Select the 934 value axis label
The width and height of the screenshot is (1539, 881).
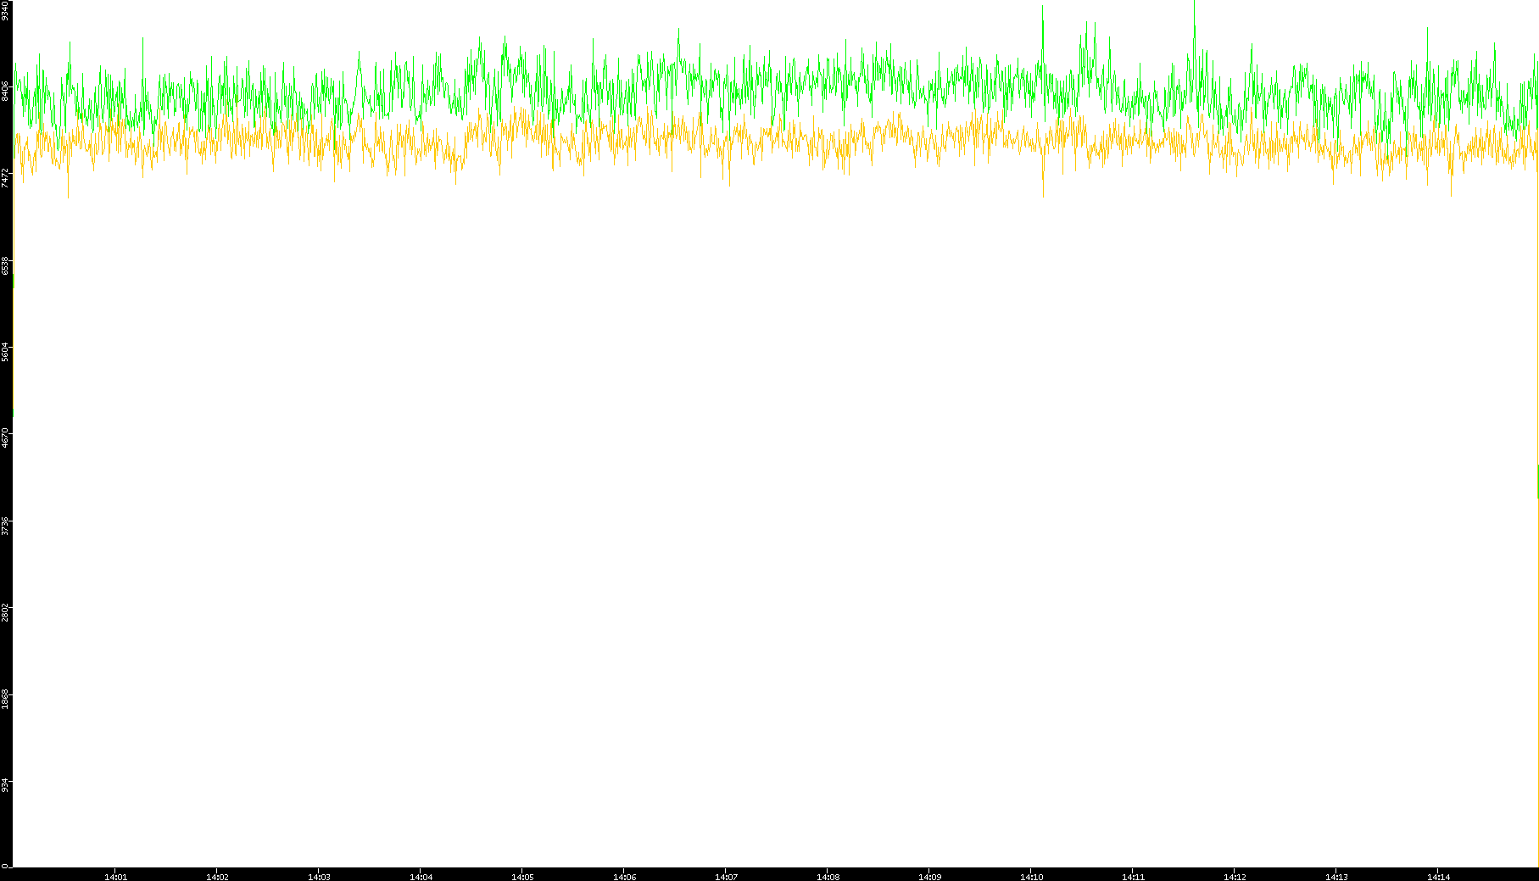(x=5, y=786)
